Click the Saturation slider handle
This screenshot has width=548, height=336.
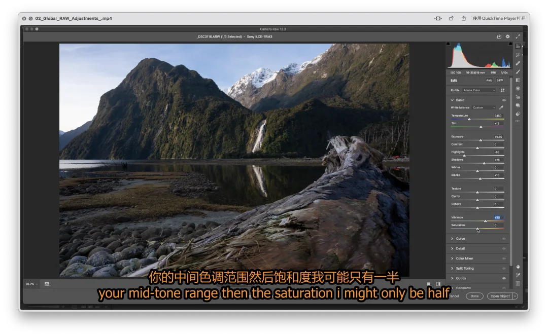click(x=477, y=229)
